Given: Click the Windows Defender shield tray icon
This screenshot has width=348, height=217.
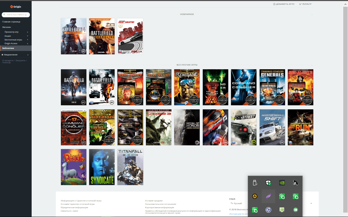Looking at the screenshot, I should pyautogui.click(x=268, y=183).
